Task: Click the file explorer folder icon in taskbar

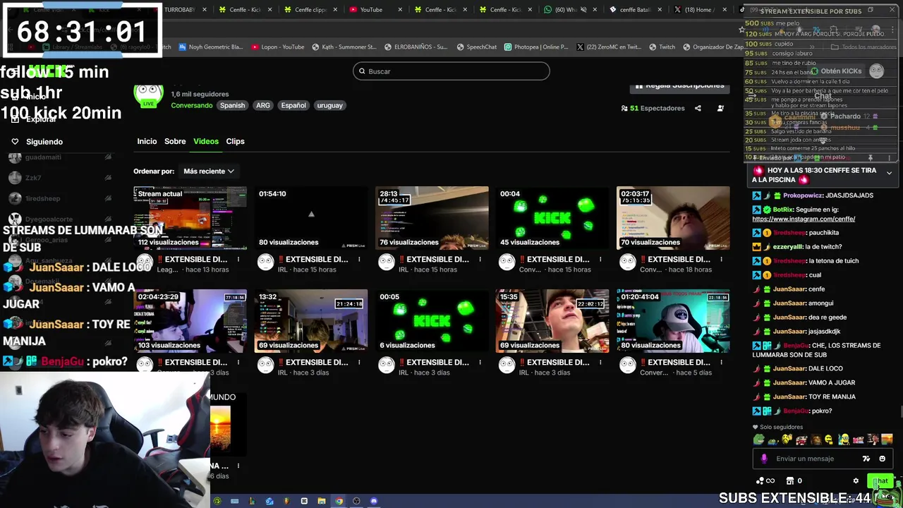Action: (x=321, y=501)
